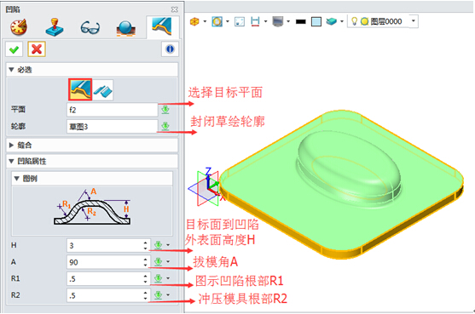Click the green pick icon in R2 row
This screenshot has width=475, height=314.
tap(158, 295)
